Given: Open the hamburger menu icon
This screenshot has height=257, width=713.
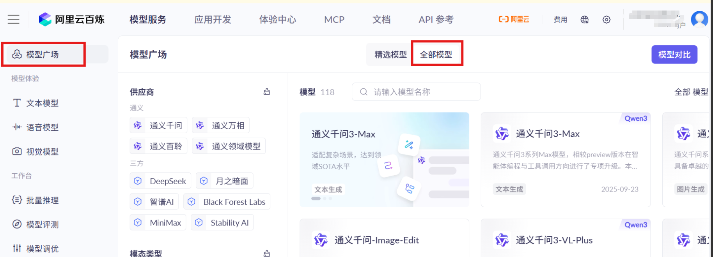Looking at the screenshot, I should [x=13, y=19].
